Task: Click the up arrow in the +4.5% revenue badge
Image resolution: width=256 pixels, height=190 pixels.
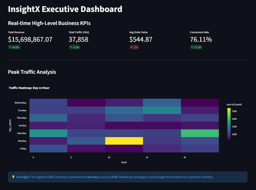Action: [x=11, y=47]
